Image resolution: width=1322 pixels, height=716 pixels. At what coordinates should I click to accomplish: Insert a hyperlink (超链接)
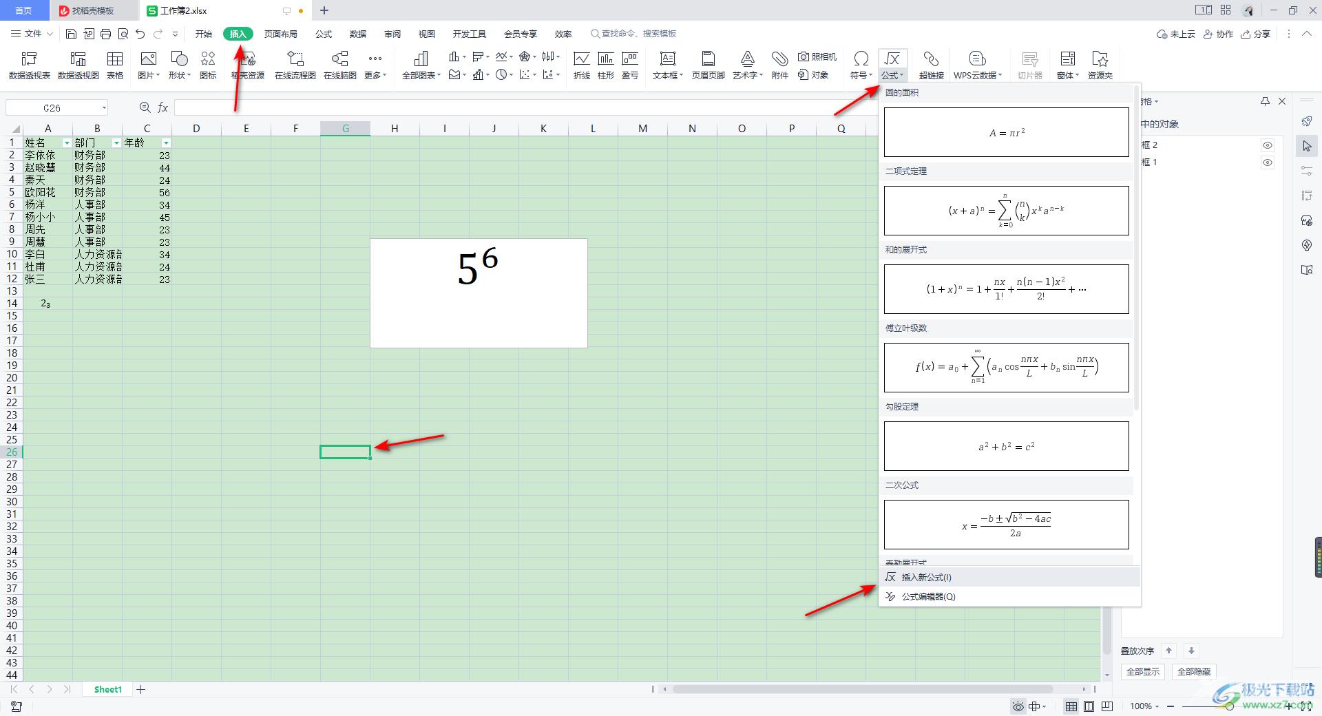[931, 65]
